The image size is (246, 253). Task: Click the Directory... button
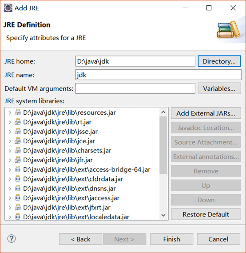pos(219,61)
